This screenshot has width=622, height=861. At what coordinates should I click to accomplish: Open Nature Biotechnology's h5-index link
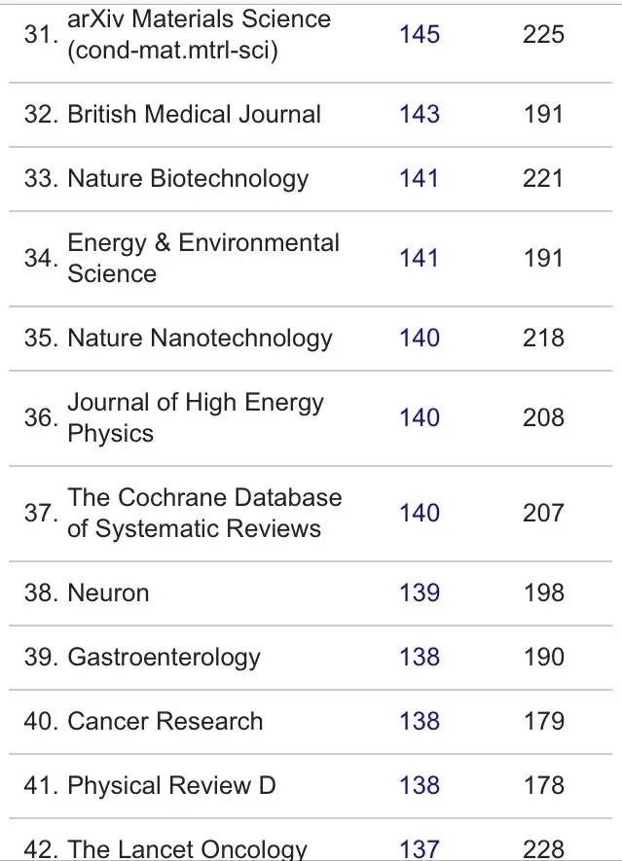point(420,179)
